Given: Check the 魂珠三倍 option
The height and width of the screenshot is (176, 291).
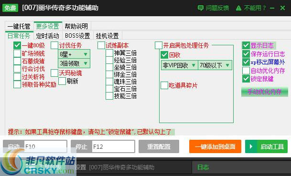Looking at the screenshot, I should tap(109, 82).
